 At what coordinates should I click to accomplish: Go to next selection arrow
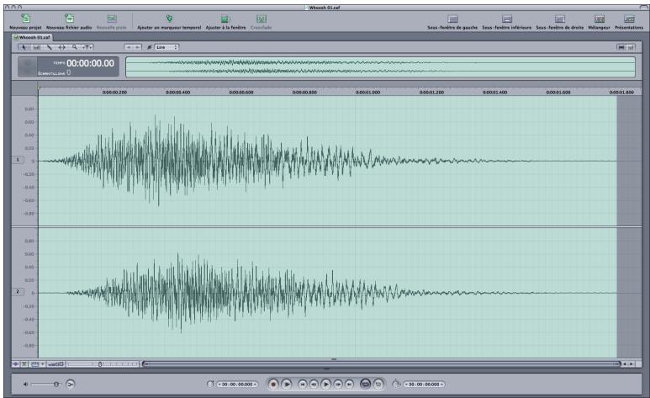pyautogui.click(x=137, y=47)
